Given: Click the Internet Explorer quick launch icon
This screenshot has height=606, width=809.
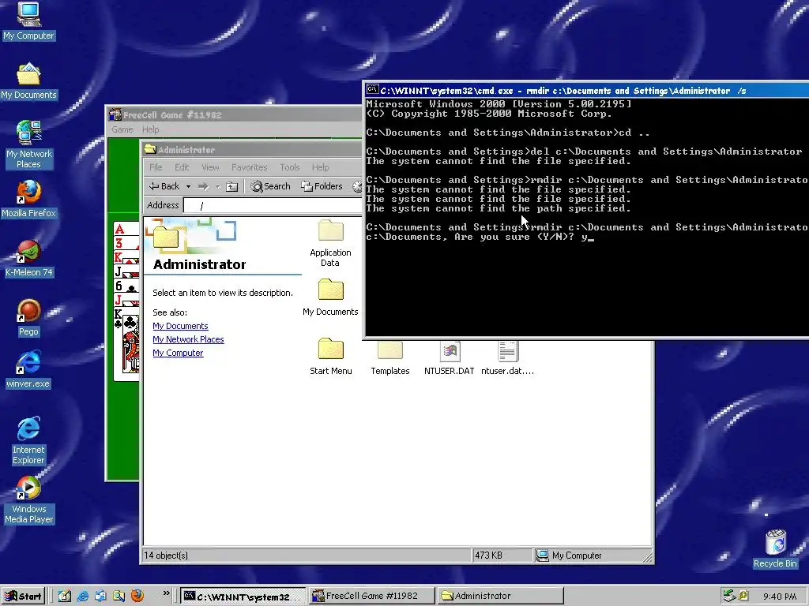Looking at the screenshot, I should click(x=82, y=597).
